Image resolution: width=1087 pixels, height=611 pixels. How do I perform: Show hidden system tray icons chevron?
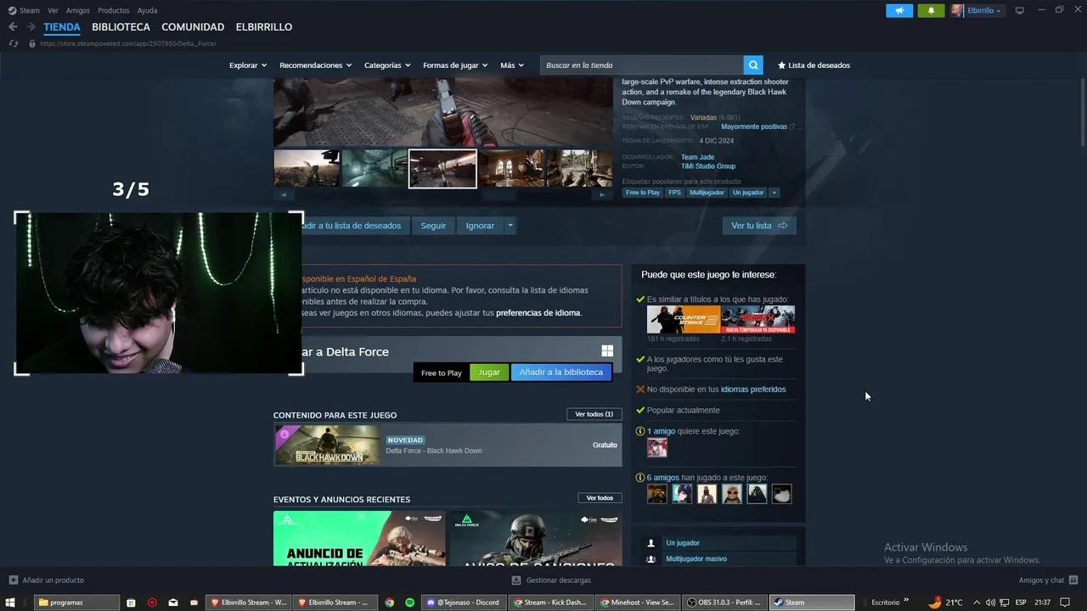(x=976, y=603)
